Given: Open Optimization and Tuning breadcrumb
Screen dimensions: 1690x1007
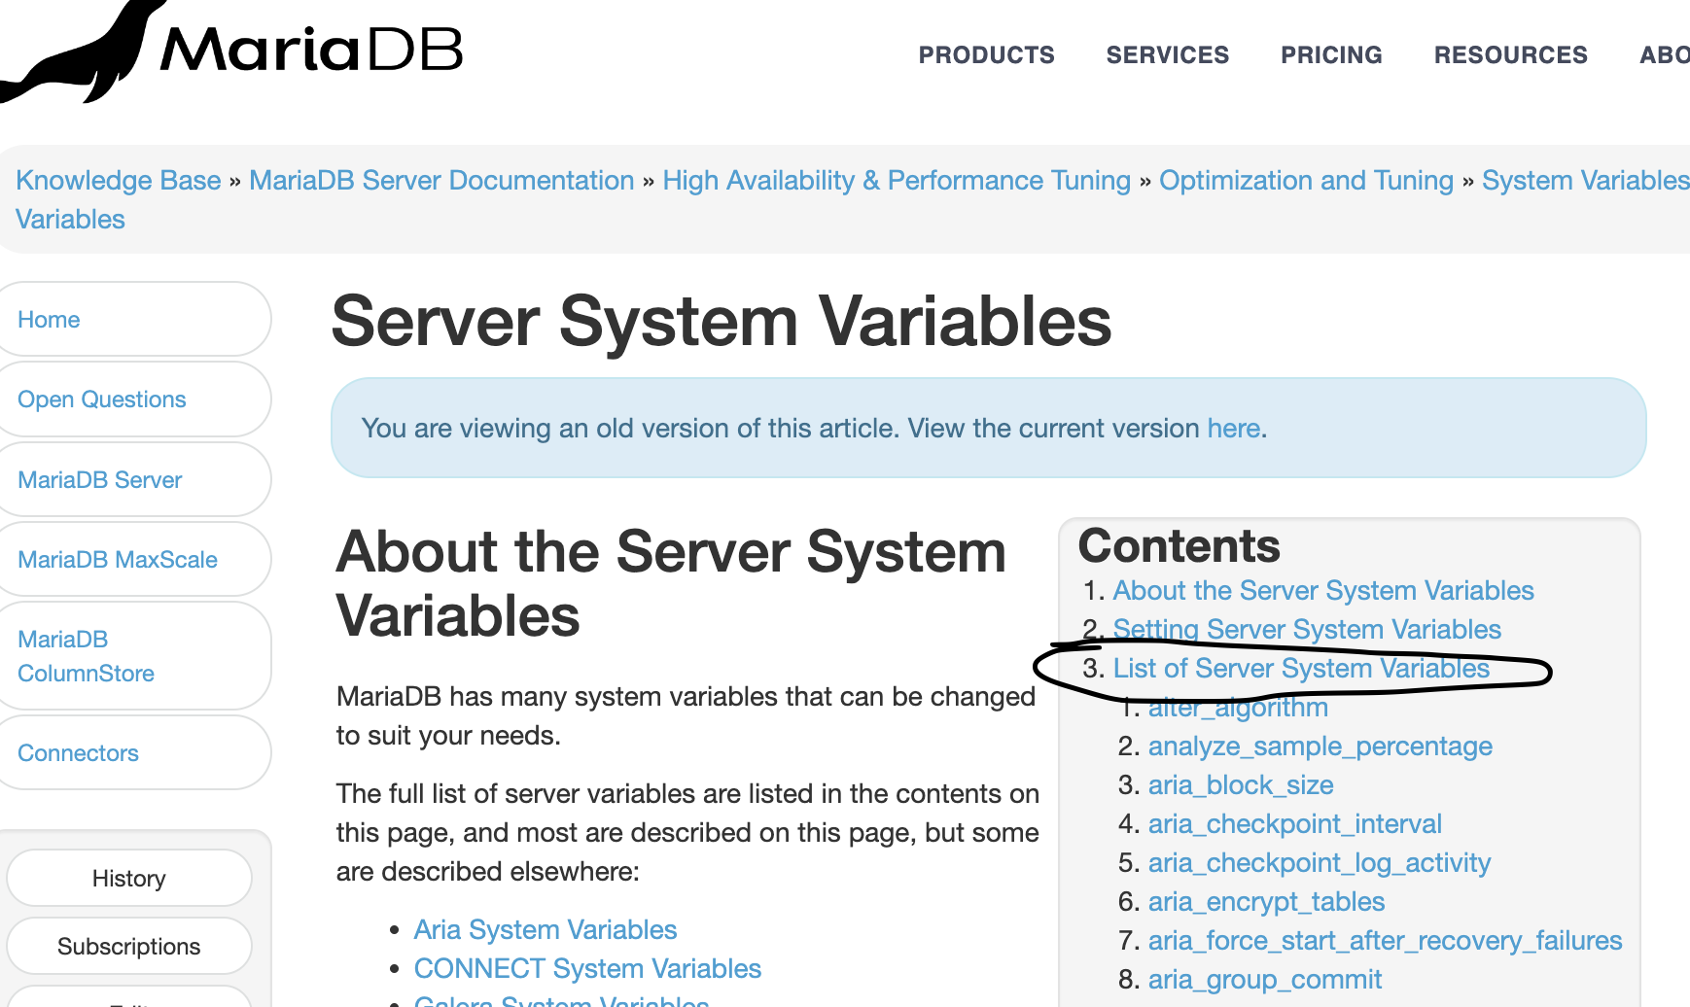Looking at the screenshot, I should [x=1306, y=181].
